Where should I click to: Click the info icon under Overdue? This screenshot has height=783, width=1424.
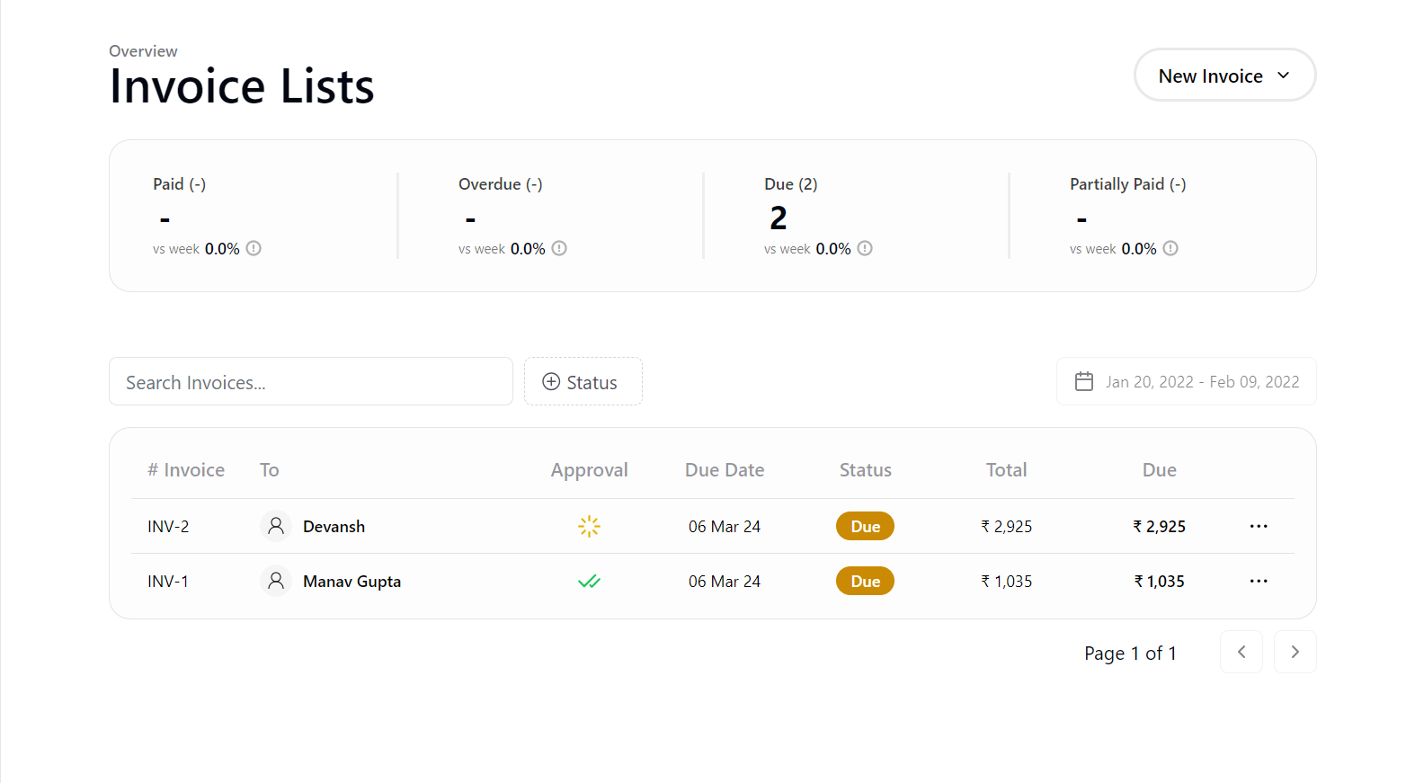[x=559, y=249]
